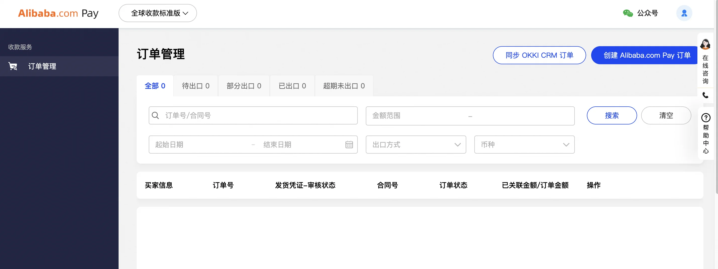This screenshot has width=718, height=269.
Task: Click the 在线咨询 assistant avatar
Action: pos(706,44)
